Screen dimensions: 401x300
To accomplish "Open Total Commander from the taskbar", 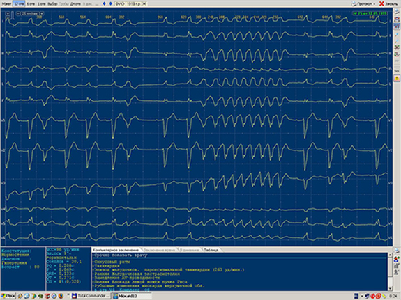I will tap(91, 296).
